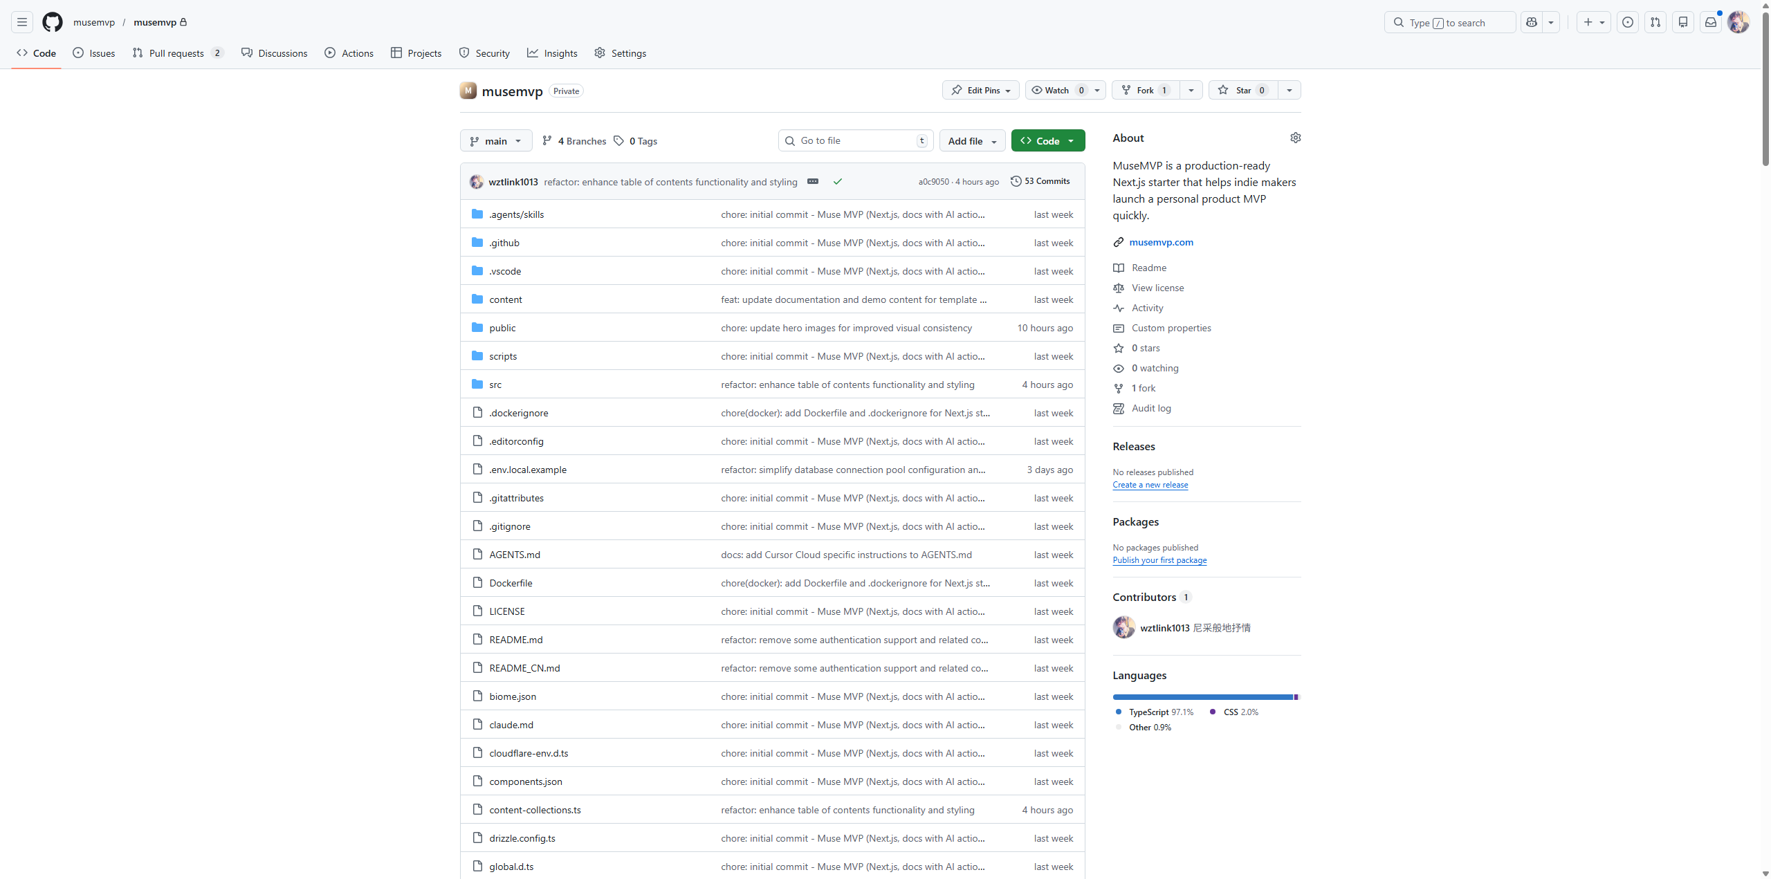
Task: Open the hamburger navigation menu
Action: pyautogui.click(x=22, y=22)
